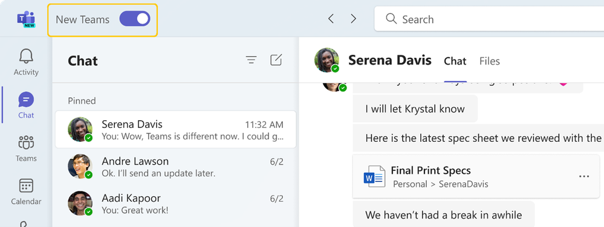Open the Teams sidebar icon
The height and width of the screenshot is (227, 604).
point(26,142)
